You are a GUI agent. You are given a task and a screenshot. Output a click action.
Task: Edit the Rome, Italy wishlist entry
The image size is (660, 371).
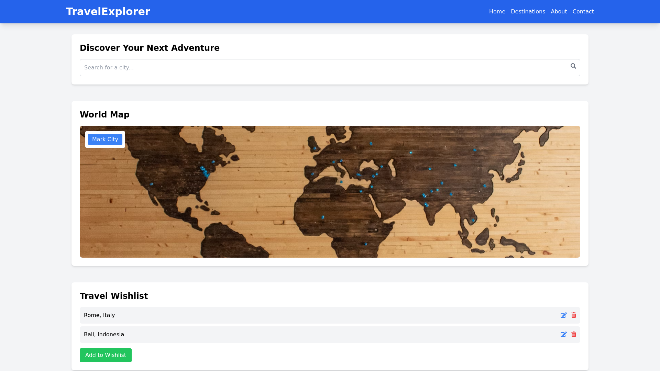(563, 315)
